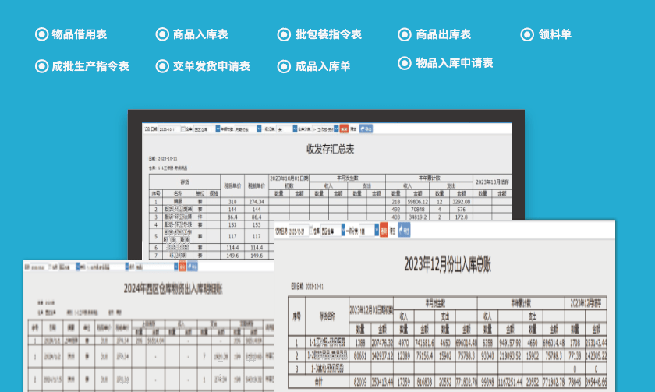Click date field in 收发存汇总表 toolbar
655x392 pixels.
[x=168, y=129]
